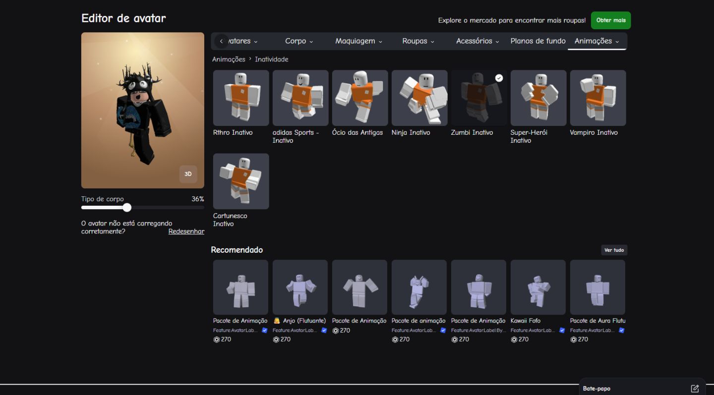Screen dimensions: 714x395
Task: Pick the Ócio das Antigas idle animation
Action: (360, 98)
